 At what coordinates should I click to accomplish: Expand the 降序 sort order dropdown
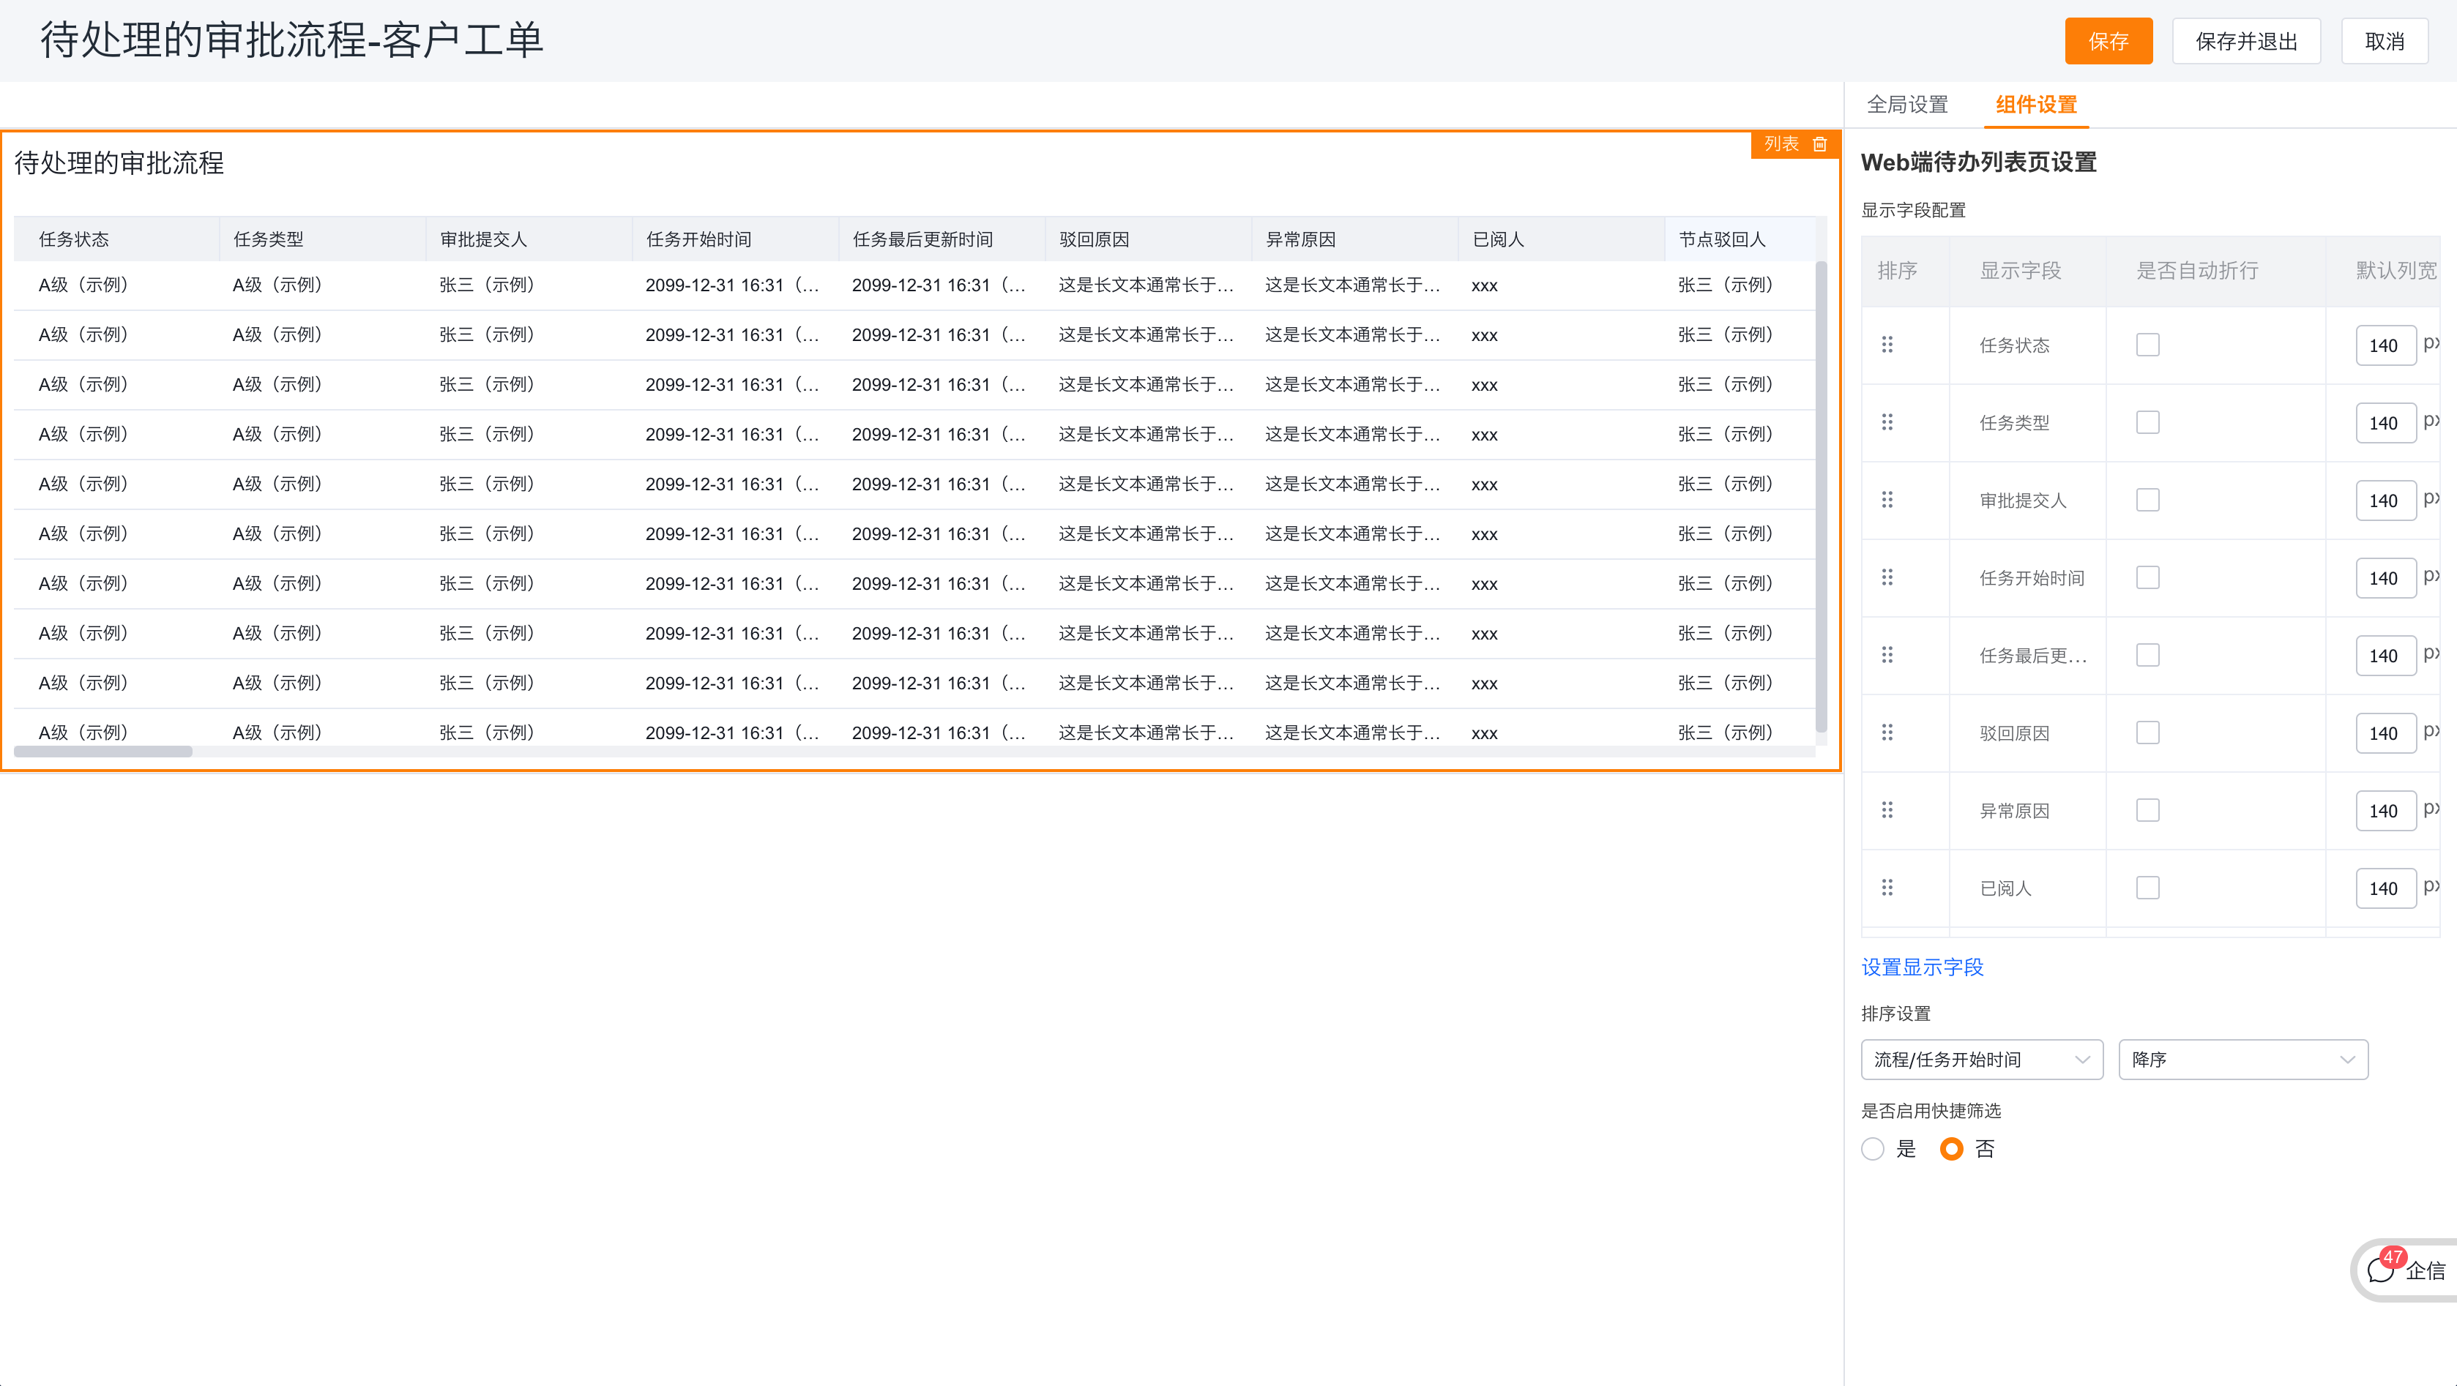coord(2242,1059)
